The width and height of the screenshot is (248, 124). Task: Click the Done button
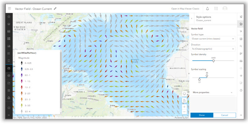(202, 115)
